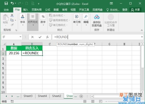Open the 剪贴板 dialog launcher

[x=16, y=30]
